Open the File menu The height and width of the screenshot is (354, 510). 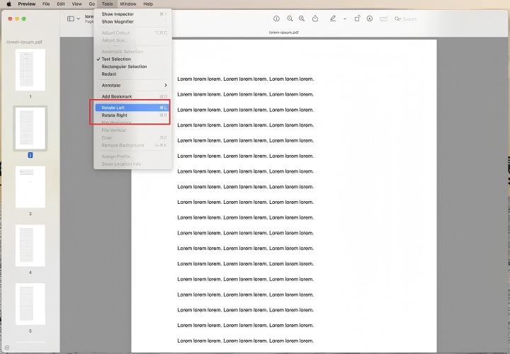coord(46,4)
